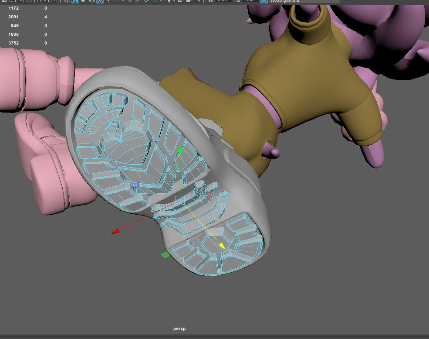The width and height of the screenshot is (429, 339).
Task: Click the green plane handle below the shoe
Action: [165, 255]
